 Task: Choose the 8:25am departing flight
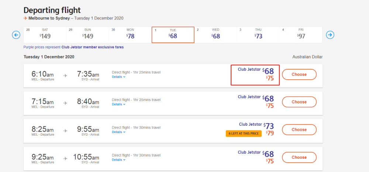click(x=299, y=130)
